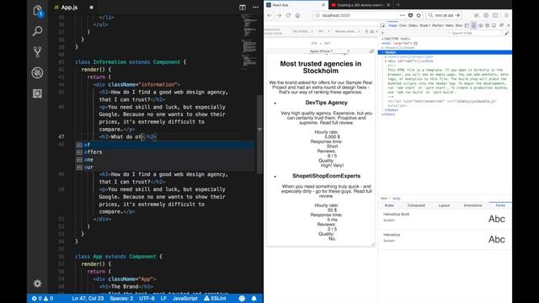The image size is (539, 303).
Task: Open the No throttling dropdown
Action: pos(303,31)
